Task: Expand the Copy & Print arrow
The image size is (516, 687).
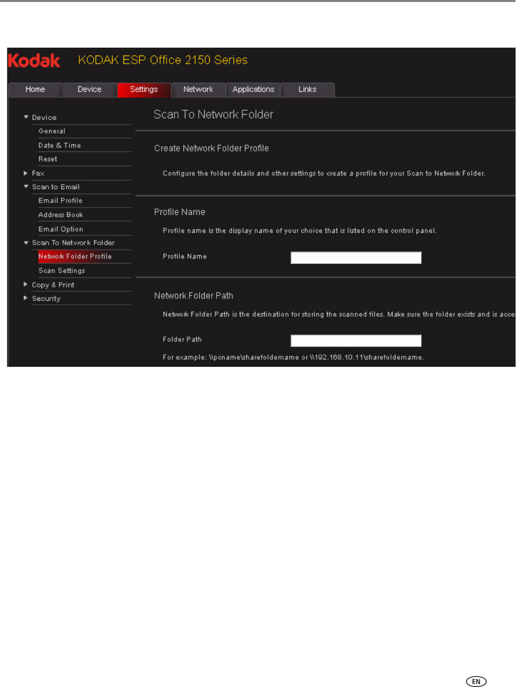Action: tap(26, 284)
